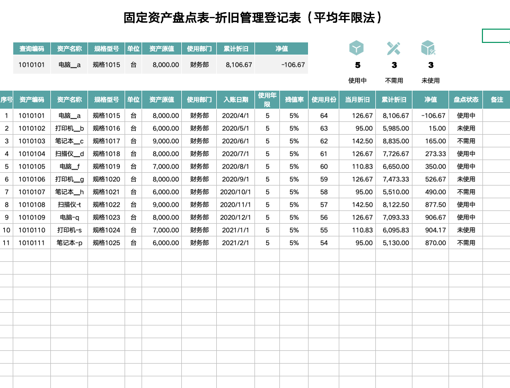The height and width of the screenshot is (388, 510).
Task: Select the 查询编码 cell showing 1010101
Action: click(32, 65)
